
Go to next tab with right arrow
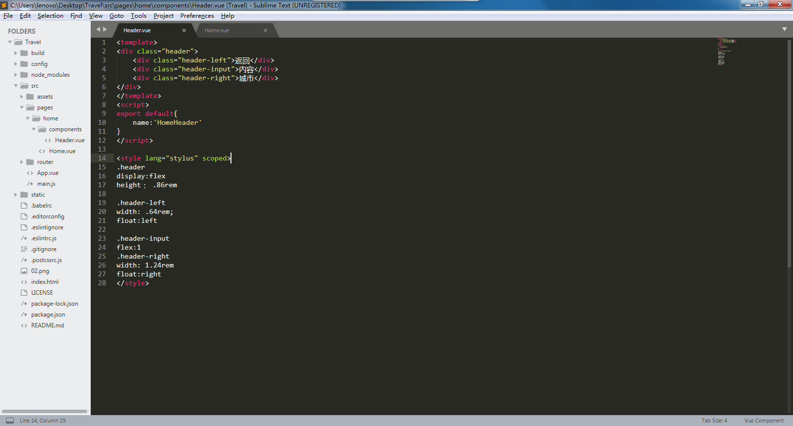pyautogui.click(x=105, y=30)
